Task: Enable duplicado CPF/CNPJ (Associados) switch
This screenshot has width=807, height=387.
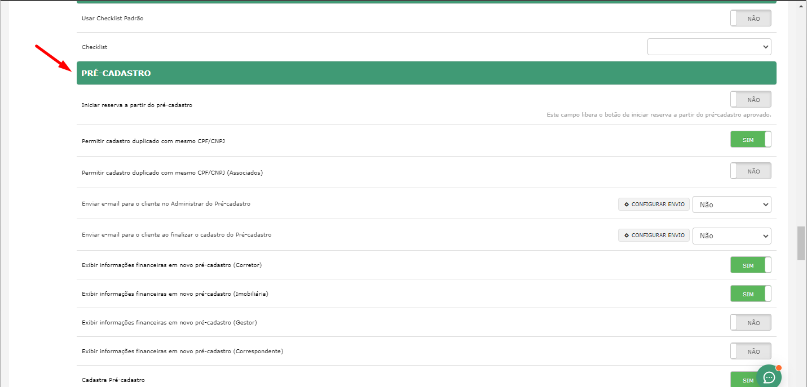Action: (x=751, y=171)
